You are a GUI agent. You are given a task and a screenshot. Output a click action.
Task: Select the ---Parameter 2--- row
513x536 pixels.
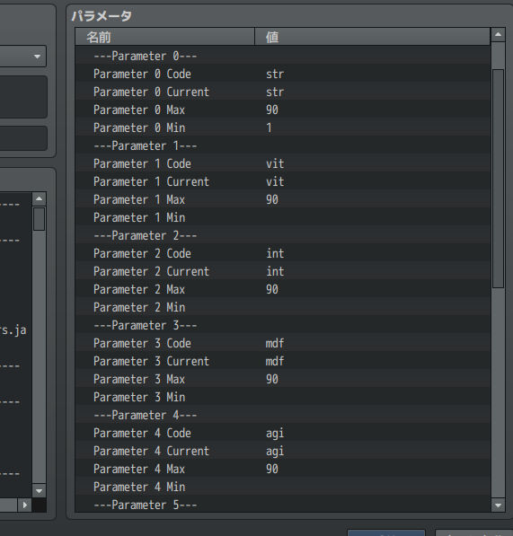coord(283,235)
